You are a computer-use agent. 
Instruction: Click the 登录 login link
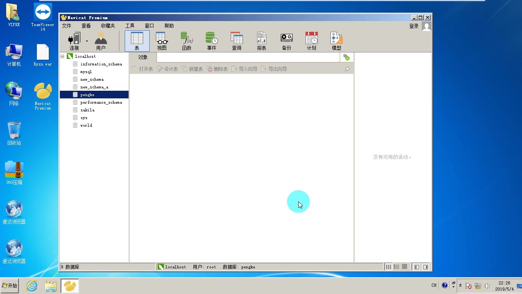pos(414,26)
